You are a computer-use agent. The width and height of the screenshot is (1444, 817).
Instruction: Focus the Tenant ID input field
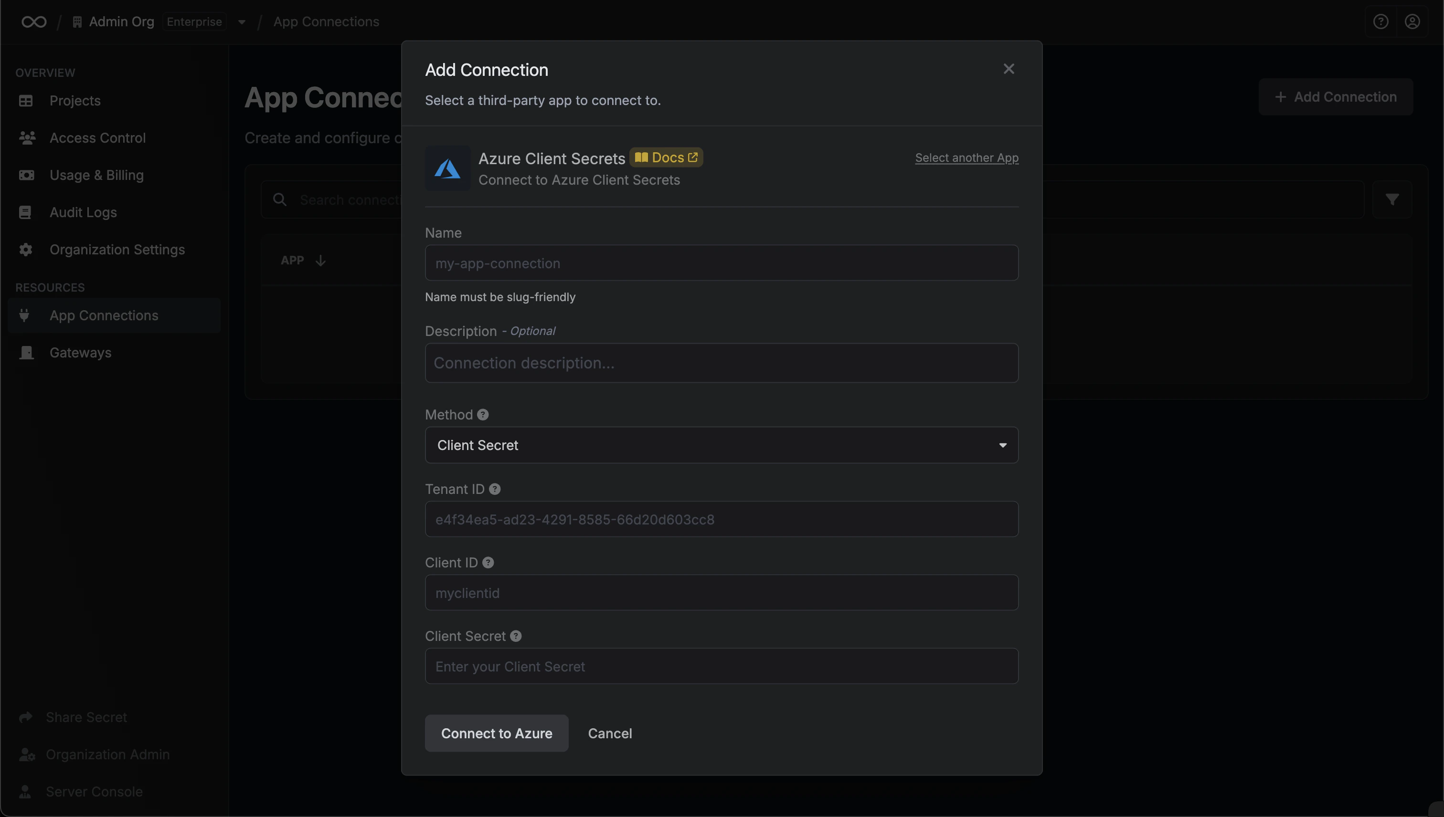tap(722, 519)
